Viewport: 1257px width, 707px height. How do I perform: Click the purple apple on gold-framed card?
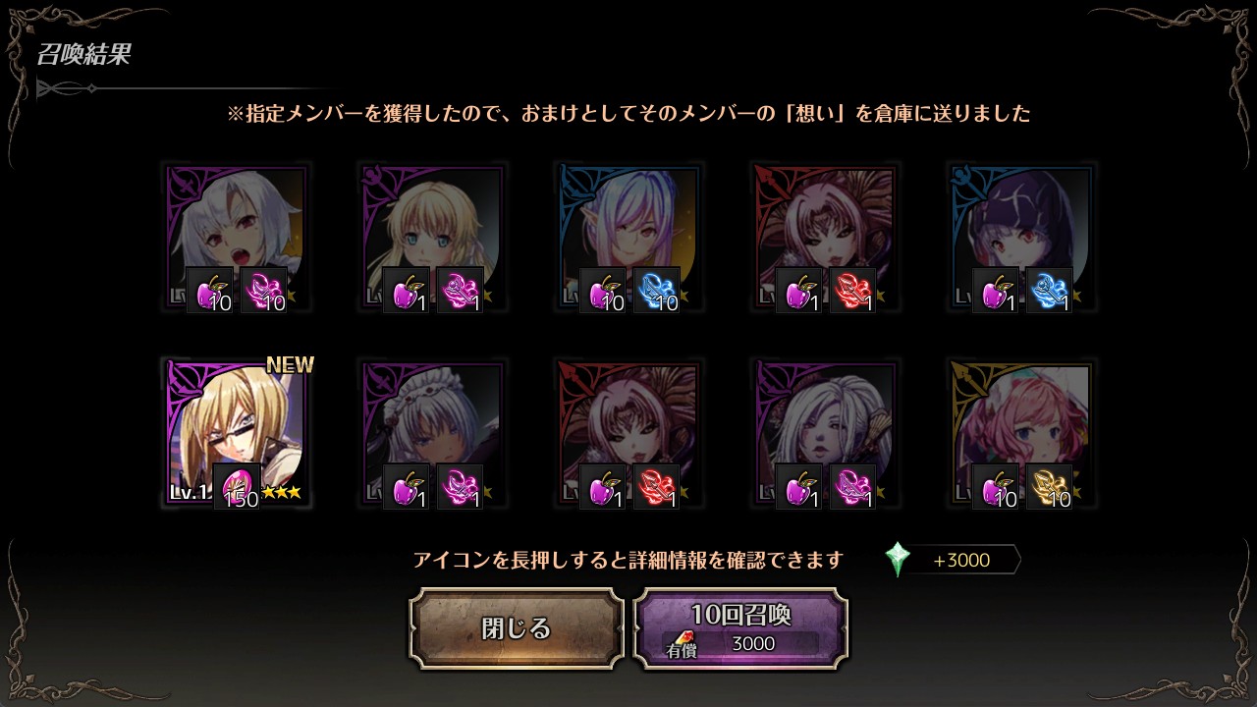tap(996, 487)
